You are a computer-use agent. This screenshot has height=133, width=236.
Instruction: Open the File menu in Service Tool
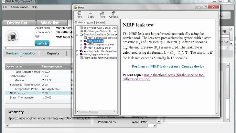(x=5, y=7)
